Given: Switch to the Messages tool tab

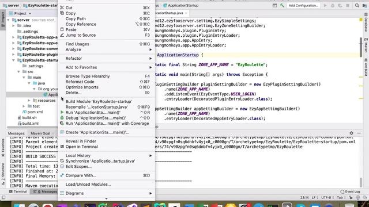Looking at the screenshot, I should (x=45, y=191).
